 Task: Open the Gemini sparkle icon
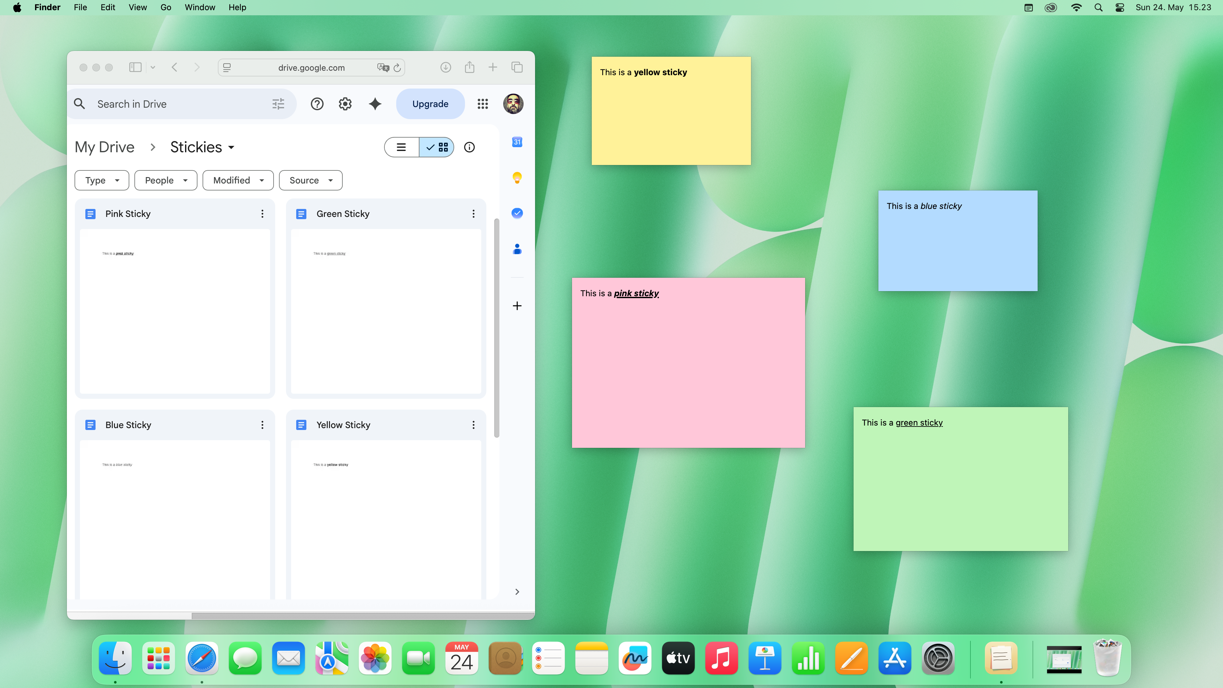tap(375, 104)
